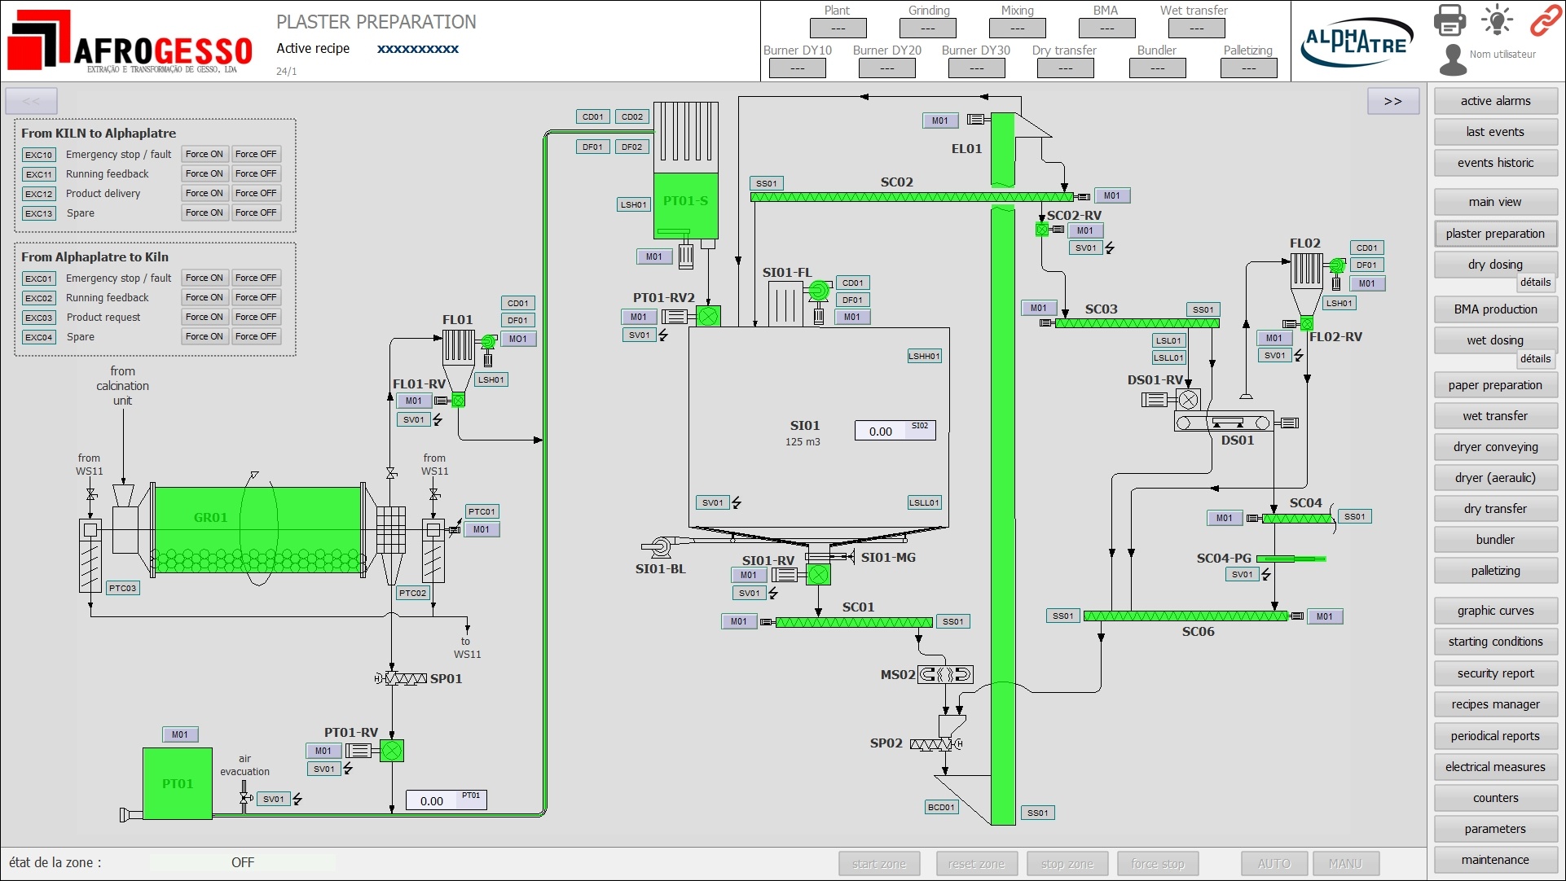Click the red chain link icon

pos(1545,20)
